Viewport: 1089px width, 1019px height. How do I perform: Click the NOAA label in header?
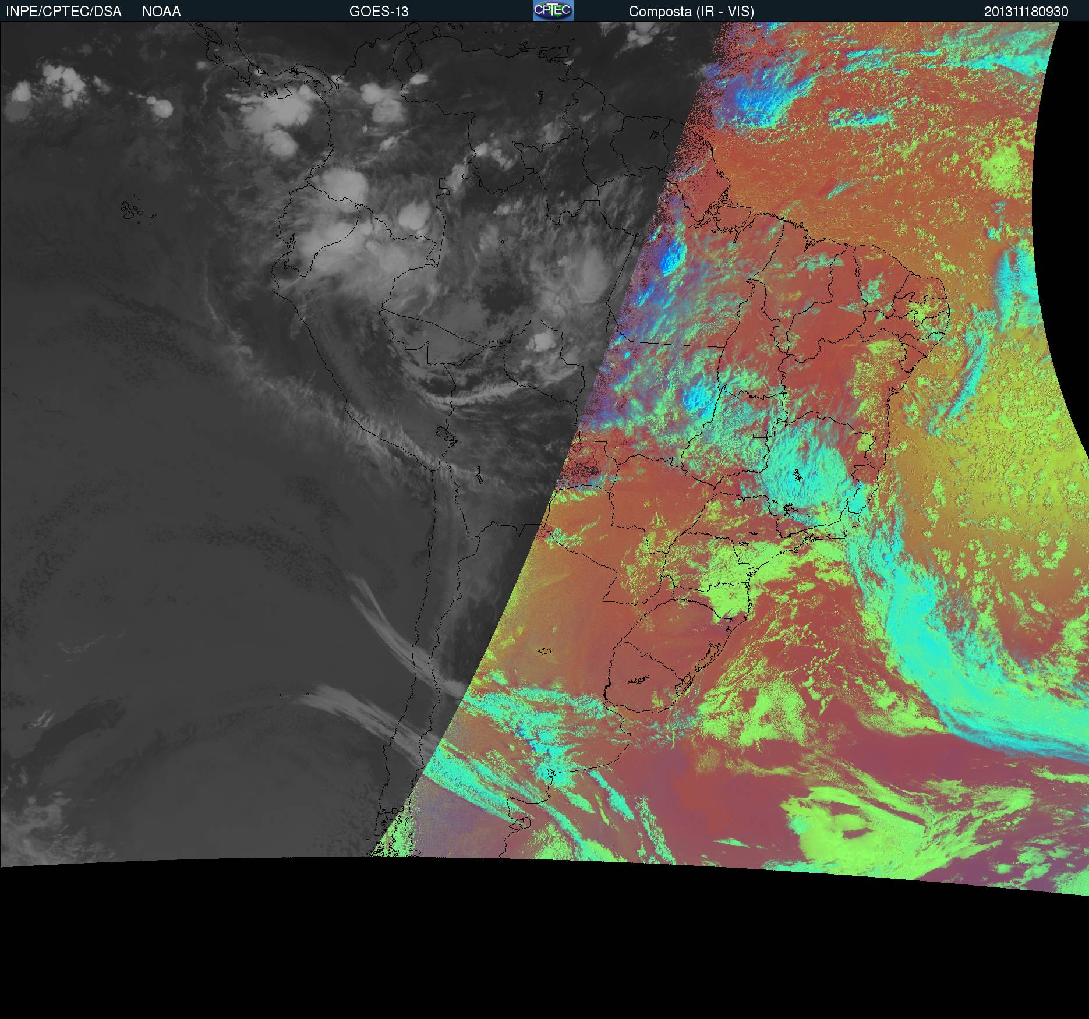[161, 12]
